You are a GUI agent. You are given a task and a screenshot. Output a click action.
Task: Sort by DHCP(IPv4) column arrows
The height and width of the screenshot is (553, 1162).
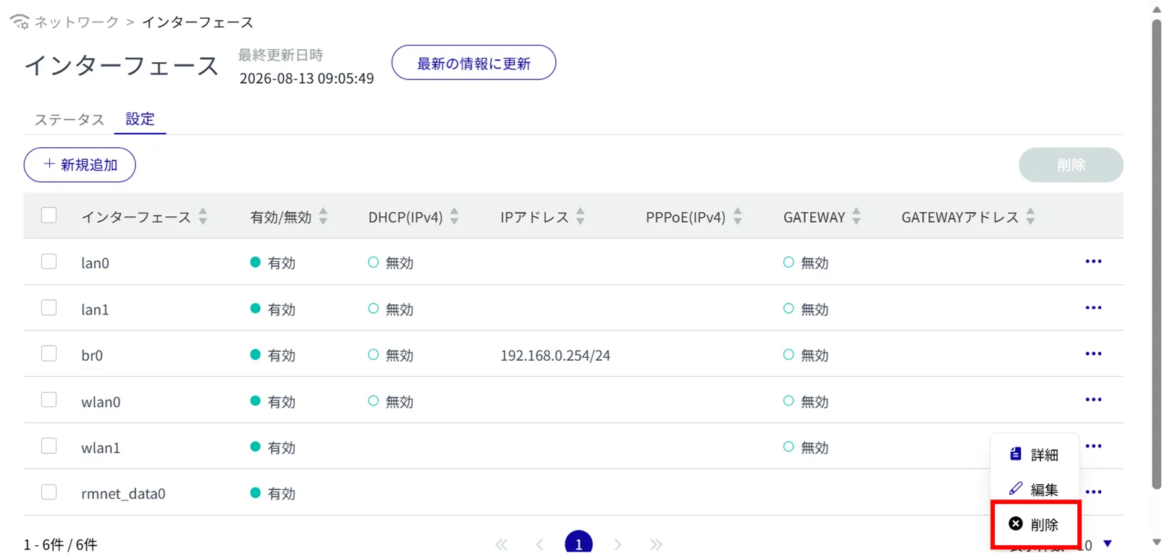pyautogui.click(x=455, y=216)
